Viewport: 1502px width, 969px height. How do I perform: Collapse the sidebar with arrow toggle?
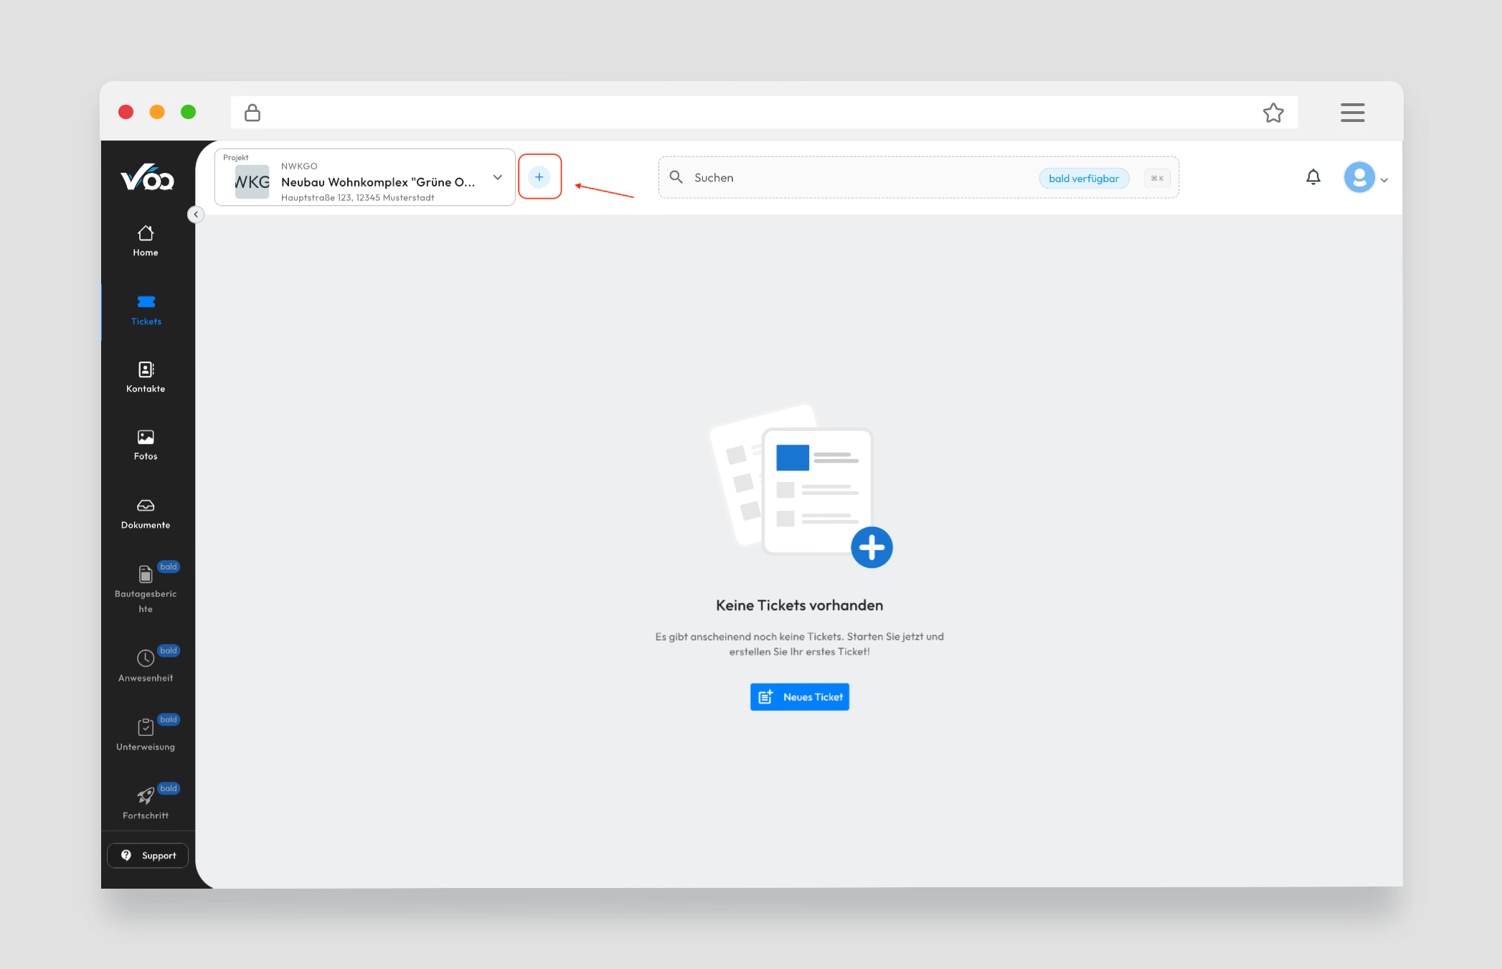(196, 214)
